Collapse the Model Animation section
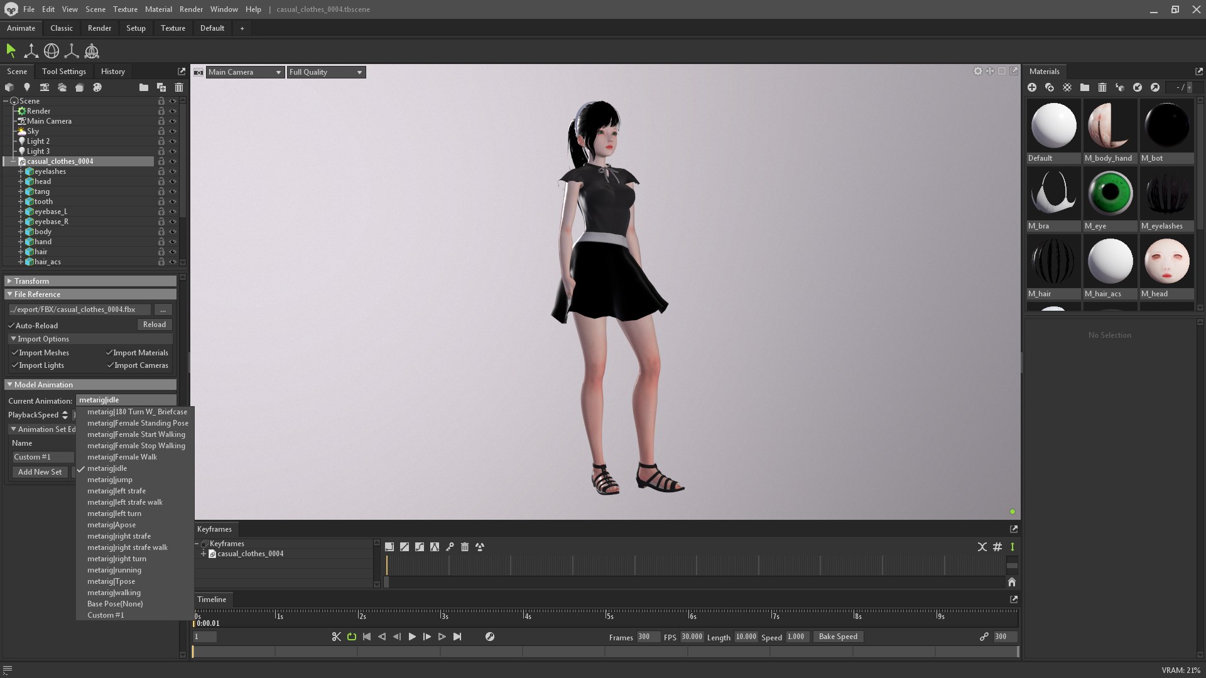This screenshot has height=678, width=1206. pos(90,384)
